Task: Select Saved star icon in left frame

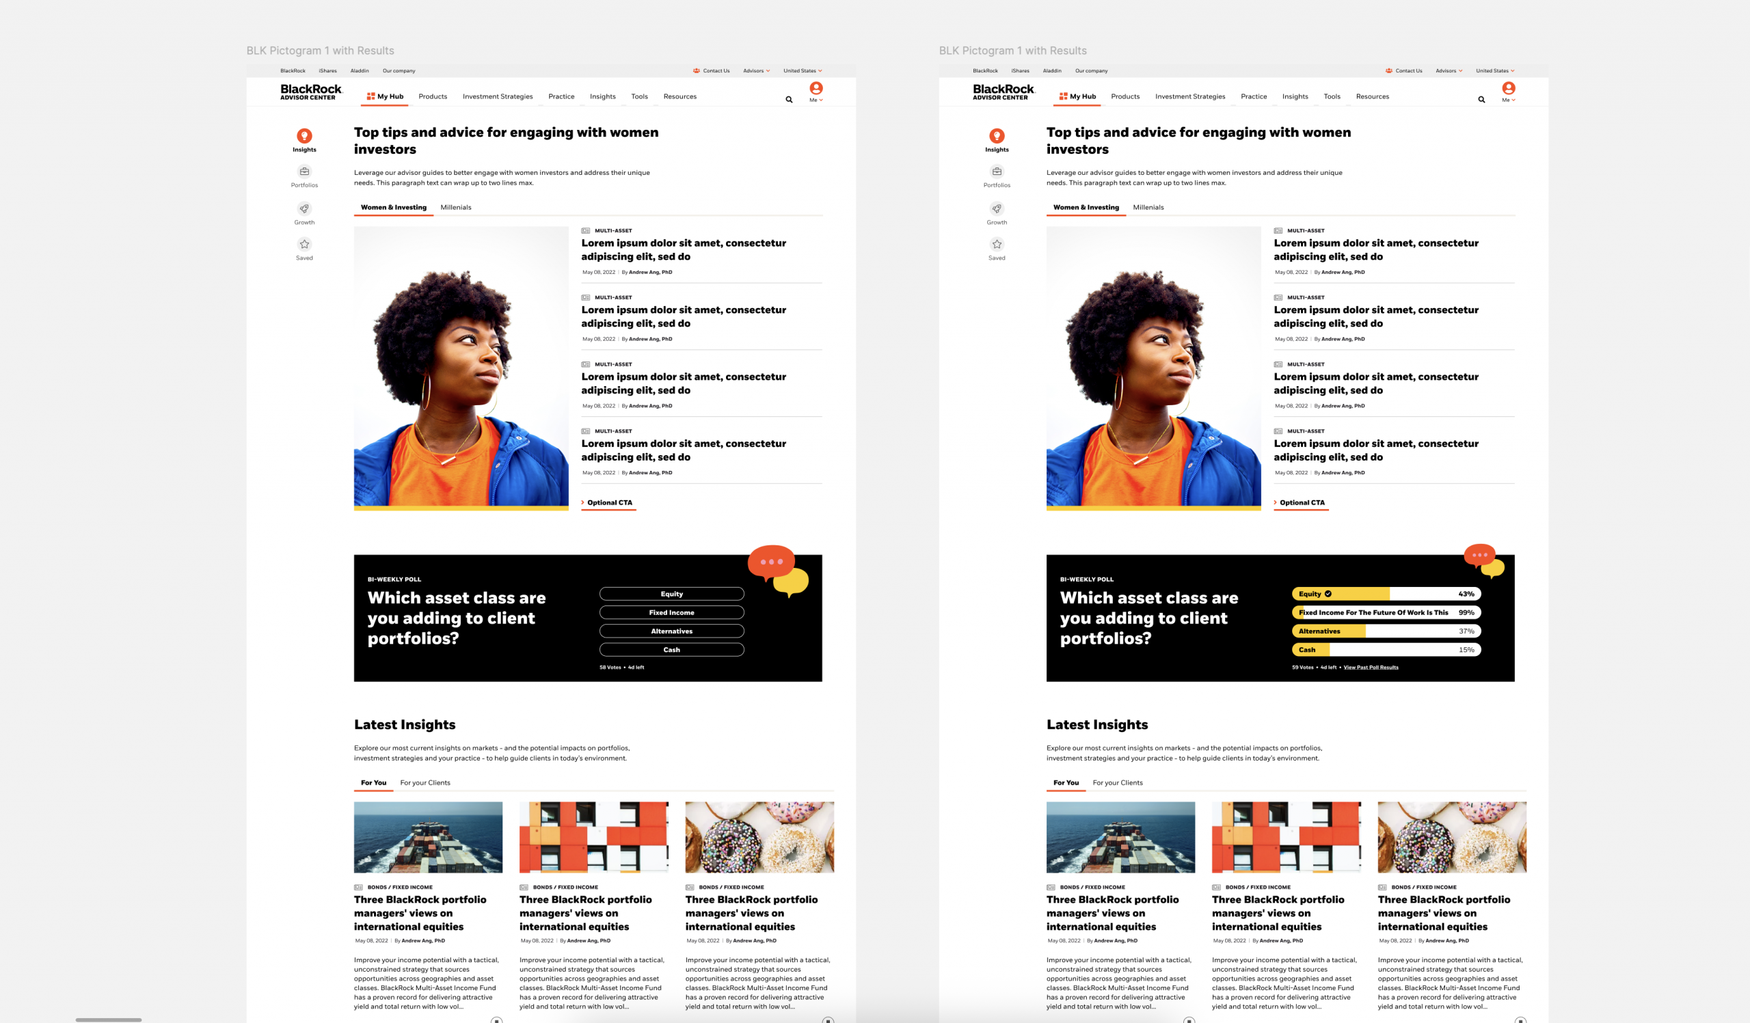Action: 304,244
